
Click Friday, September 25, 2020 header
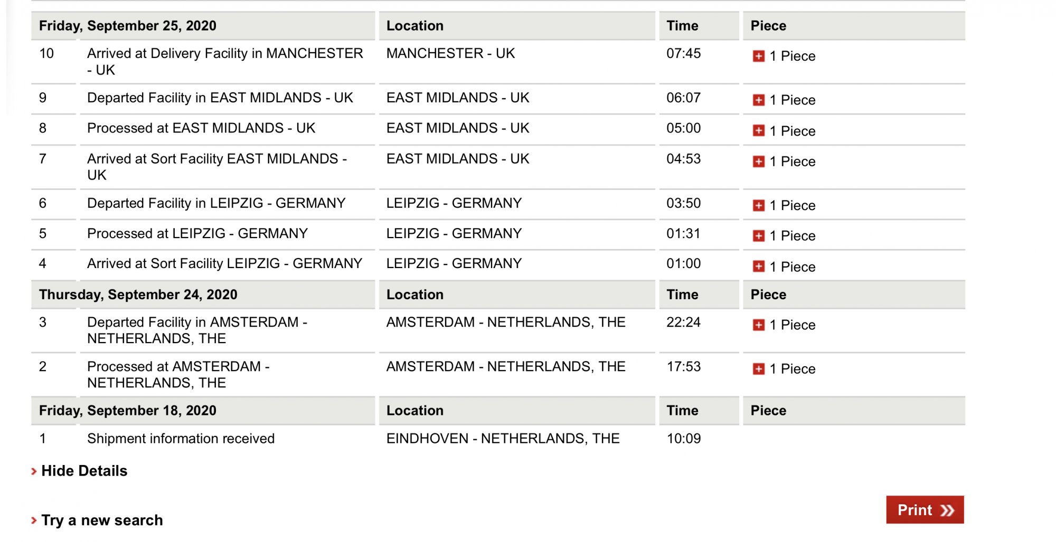click(127, 26)
